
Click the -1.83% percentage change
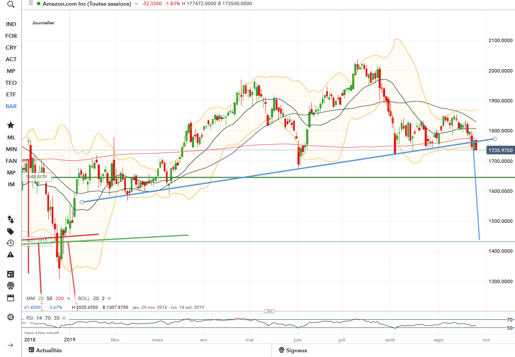click(172, 3)
